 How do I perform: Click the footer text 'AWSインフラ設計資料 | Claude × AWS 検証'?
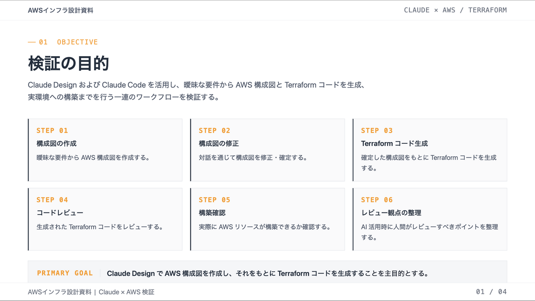(x=91, y=292)
